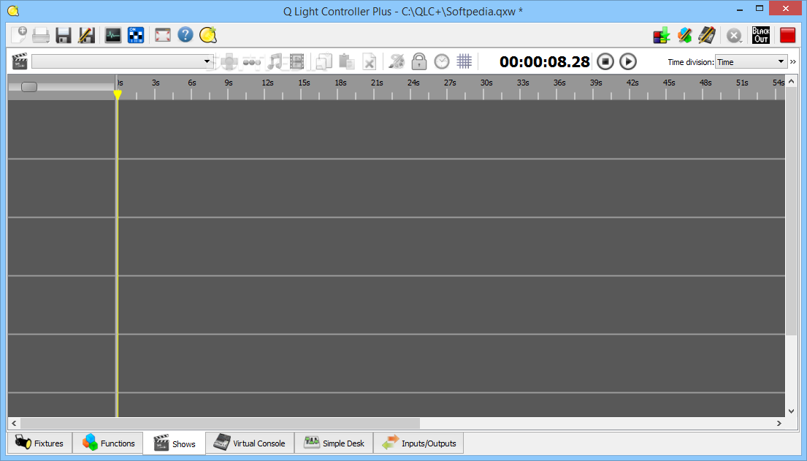
Task: Stop show playback
Action: (605, 61)
